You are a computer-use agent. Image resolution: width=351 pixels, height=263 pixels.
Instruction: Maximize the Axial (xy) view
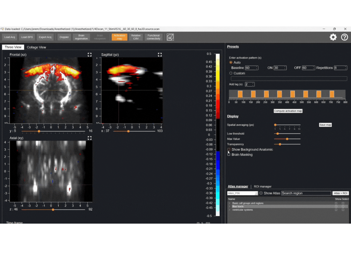(x=89, y=138)
